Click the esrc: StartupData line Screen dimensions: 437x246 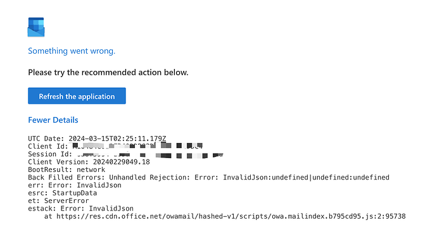63,193
